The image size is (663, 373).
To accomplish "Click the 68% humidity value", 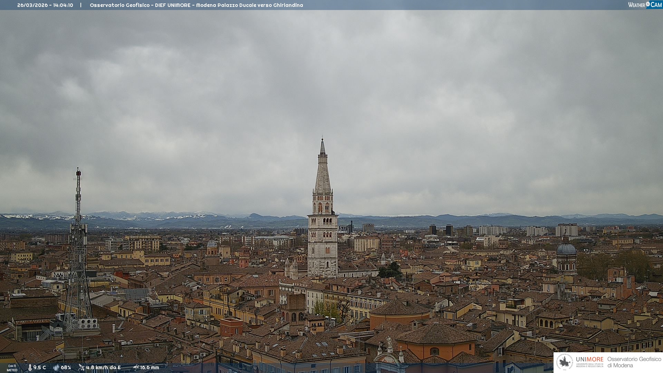I will [x=66, y=367].
